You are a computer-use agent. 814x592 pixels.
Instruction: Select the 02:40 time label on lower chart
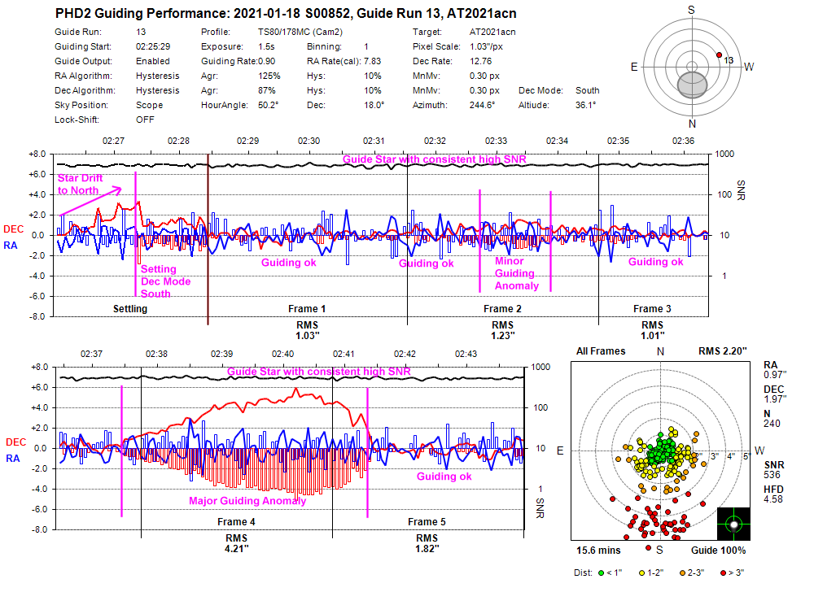[283, 354]
